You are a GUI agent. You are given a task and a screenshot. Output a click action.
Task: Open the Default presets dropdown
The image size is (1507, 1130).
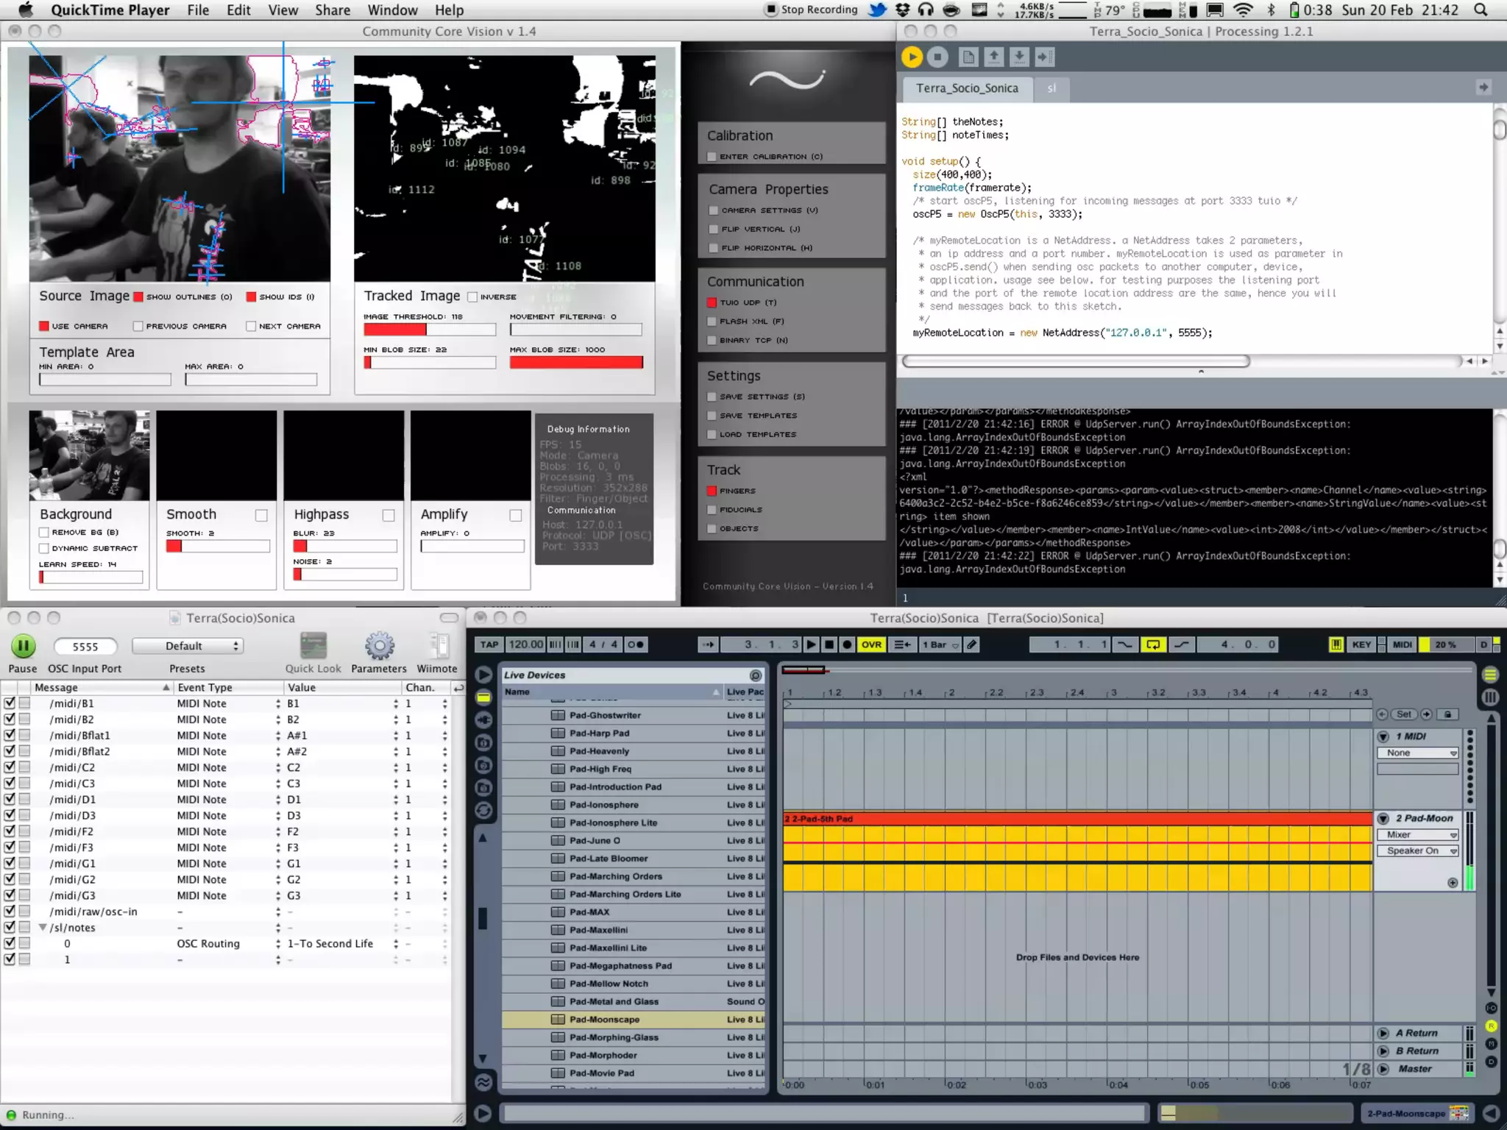[x=188, y=646]
